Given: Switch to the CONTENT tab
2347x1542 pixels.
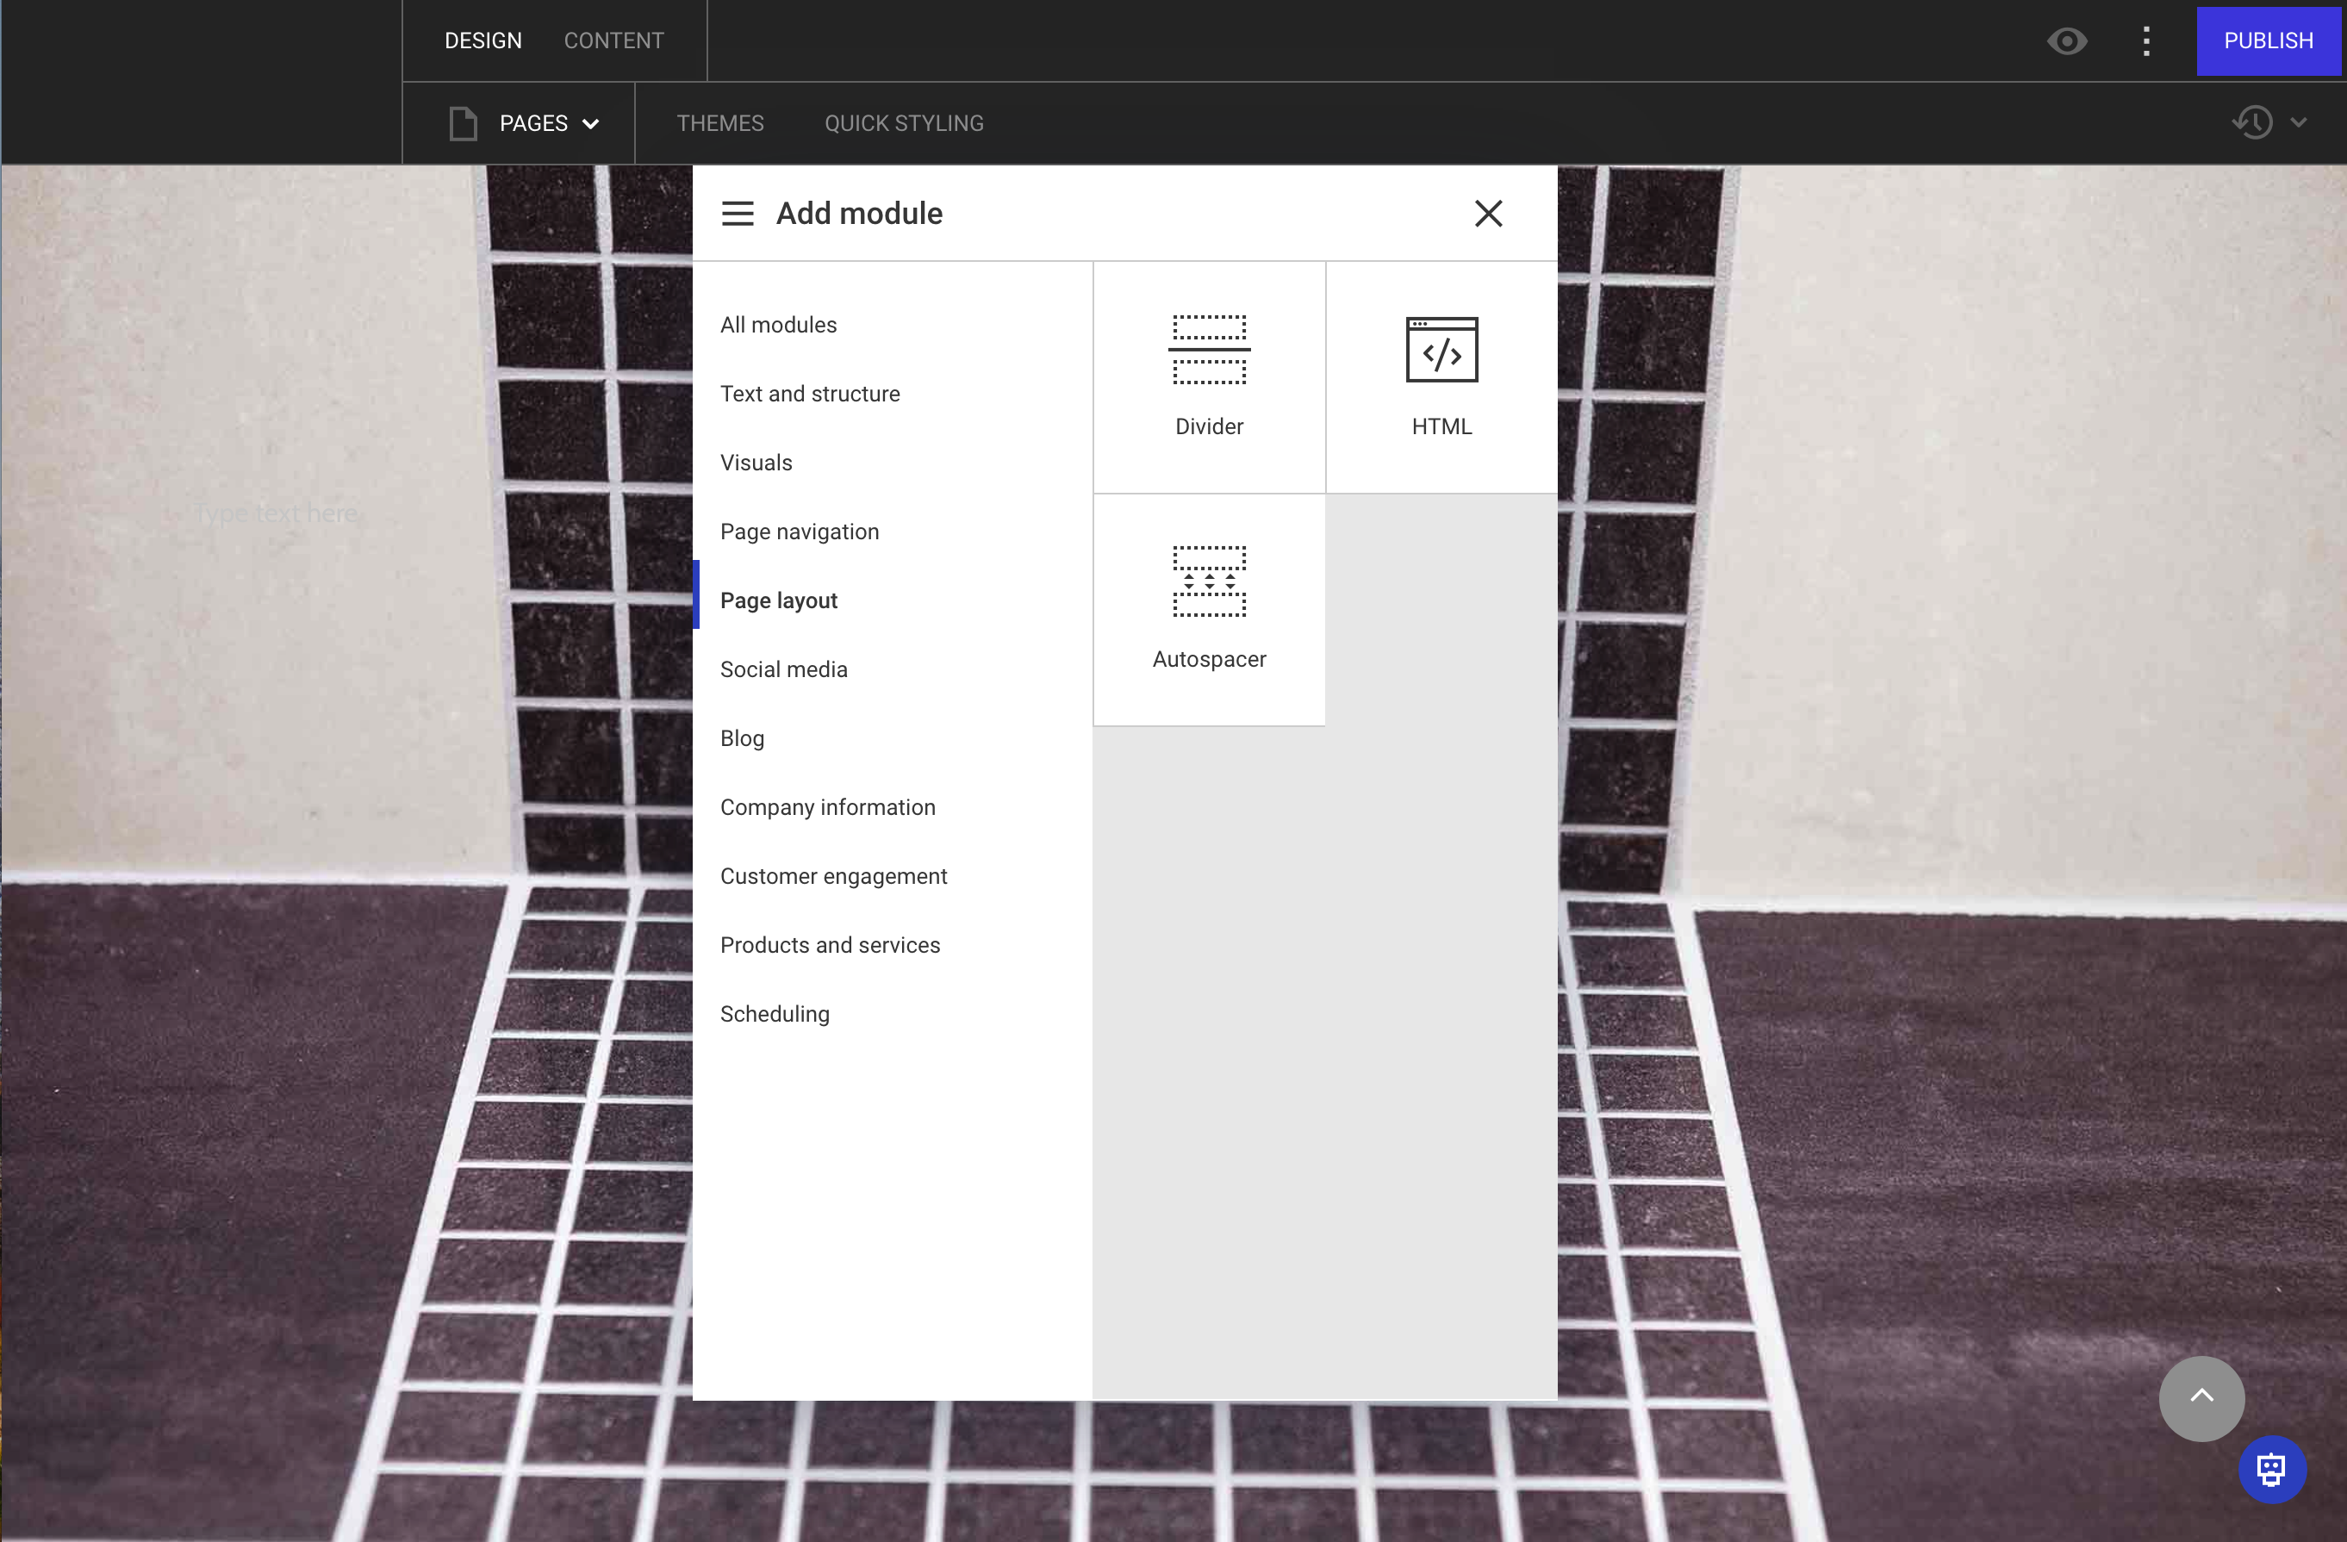Looking at the screenshot, I should 613,40.
